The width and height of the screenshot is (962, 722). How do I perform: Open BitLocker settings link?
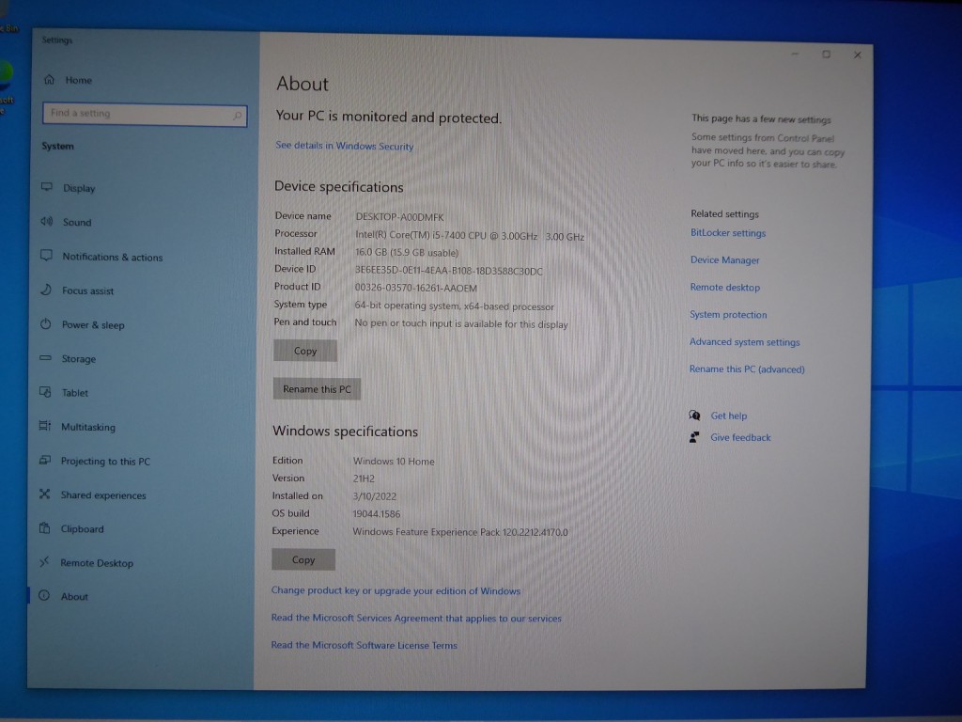pos(728,233)
